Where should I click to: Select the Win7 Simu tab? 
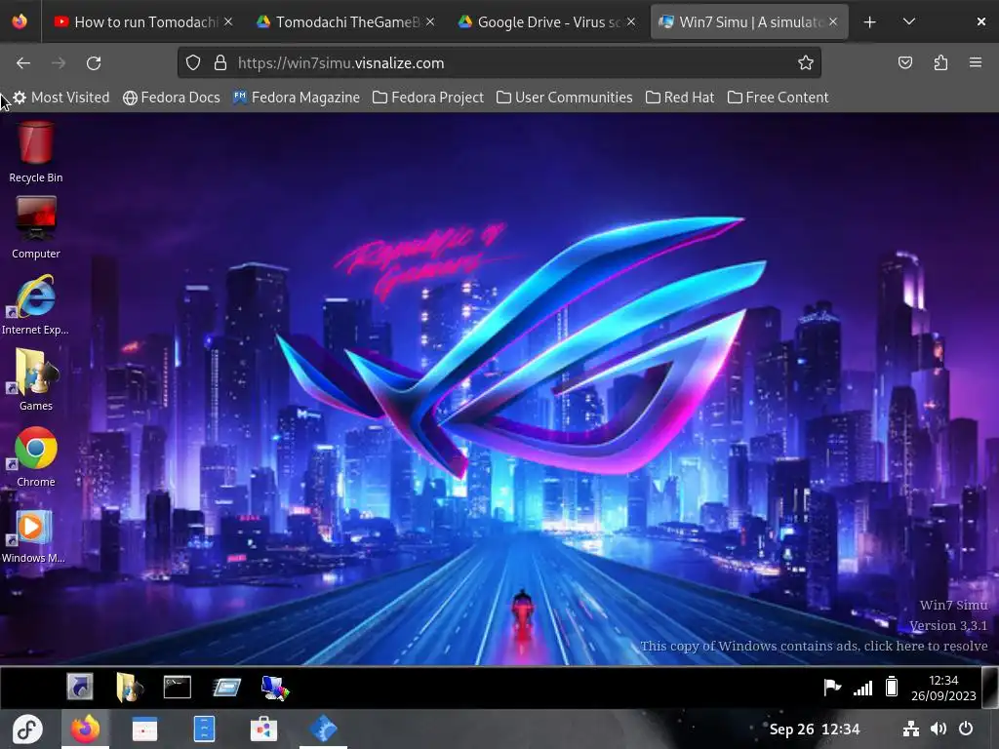click(749, 22)
